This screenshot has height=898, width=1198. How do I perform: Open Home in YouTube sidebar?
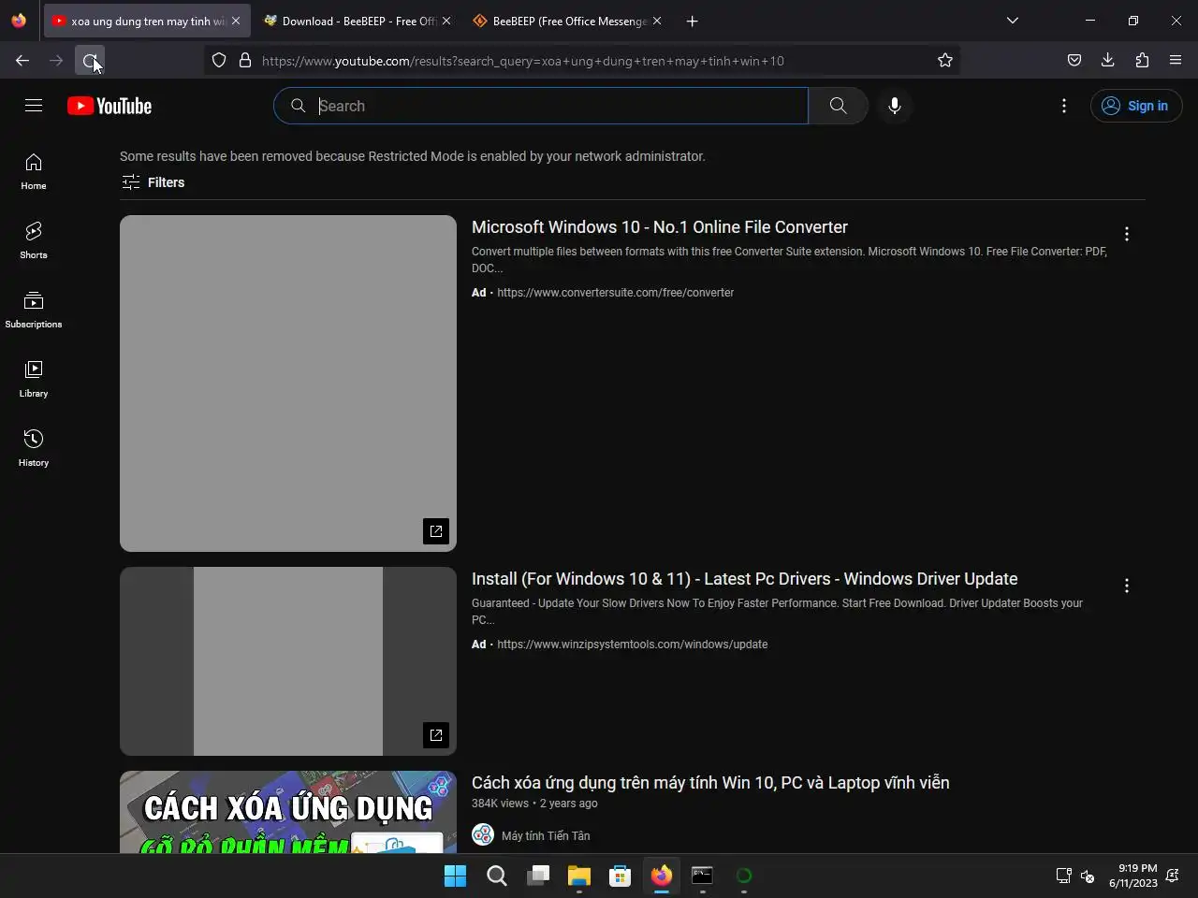34,172
